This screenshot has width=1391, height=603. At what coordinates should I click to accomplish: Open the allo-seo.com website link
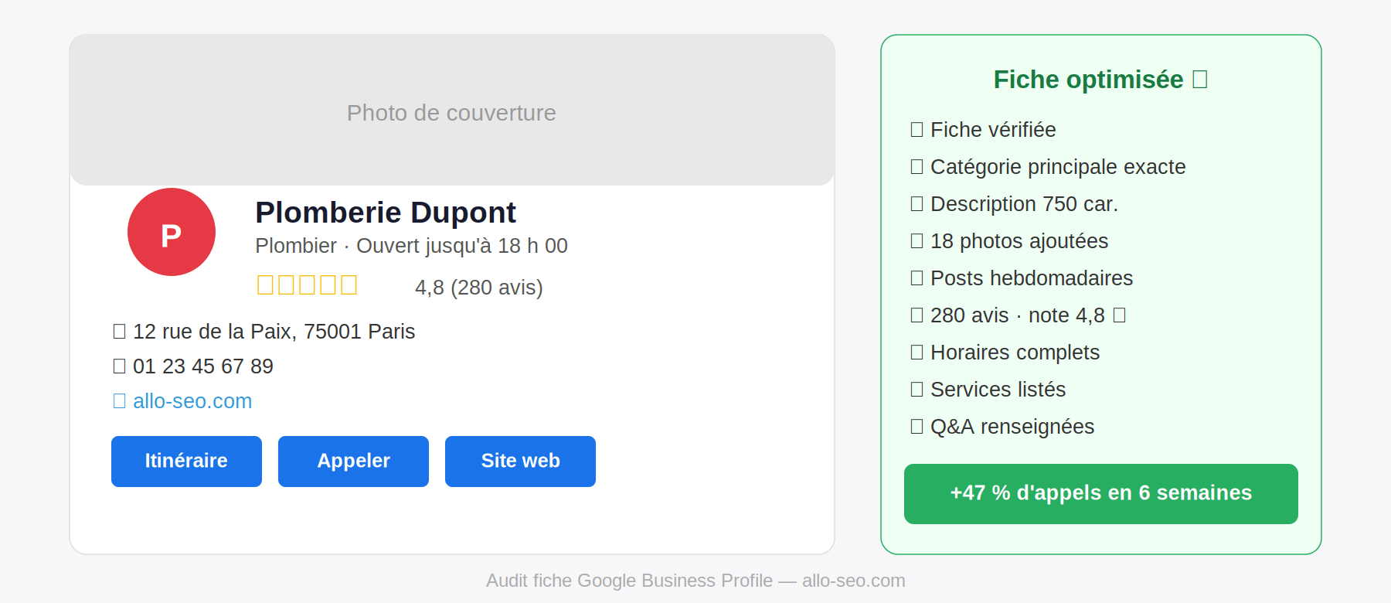(x=192, y=401)
